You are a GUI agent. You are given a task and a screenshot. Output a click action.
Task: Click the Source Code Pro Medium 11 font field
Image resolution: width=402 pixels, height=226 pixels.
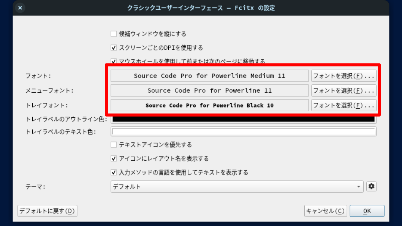tap(209, 76)
